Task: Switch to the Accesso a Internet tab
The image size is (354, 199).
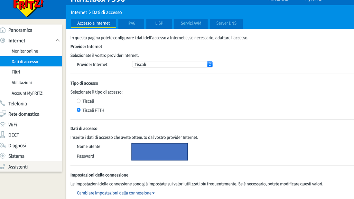Action: click(93, 23)
